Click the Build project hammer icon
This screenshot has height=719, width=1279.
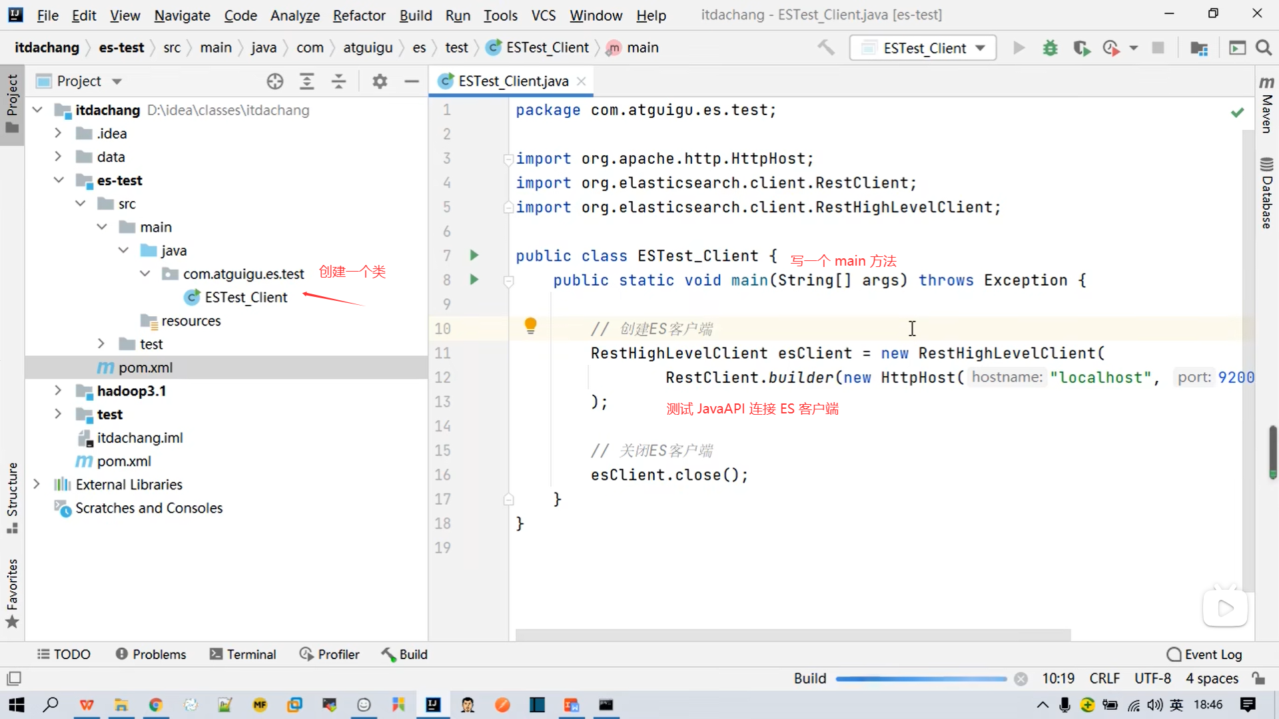click(x=826, y=48)
